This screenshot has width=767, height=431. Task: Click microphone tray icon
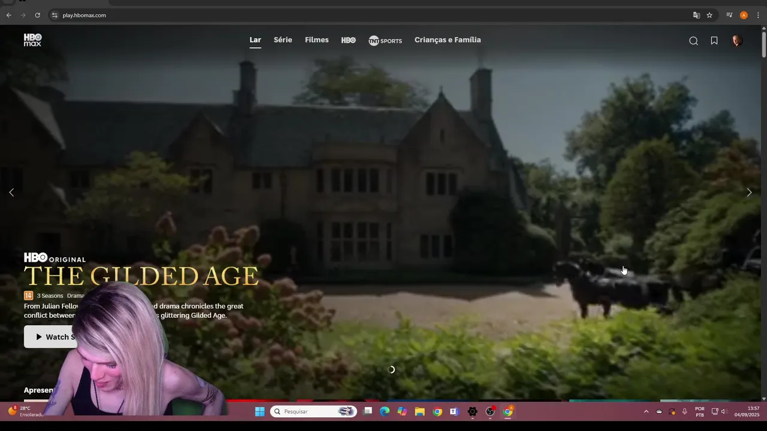[685, 411]
